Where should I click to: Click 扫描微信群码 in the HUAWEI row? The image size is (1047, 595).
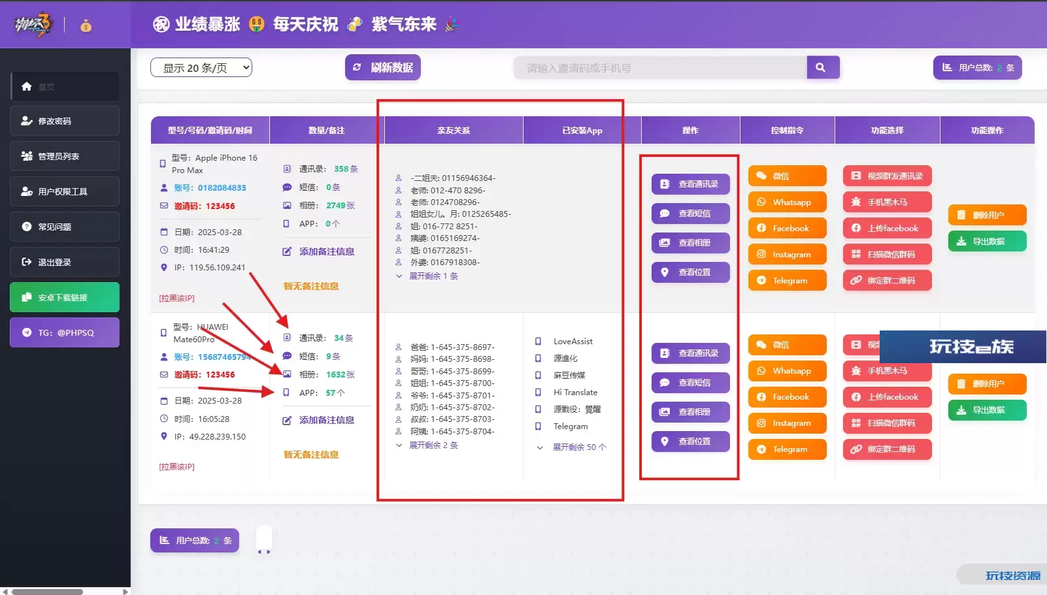tap(887, 423)
